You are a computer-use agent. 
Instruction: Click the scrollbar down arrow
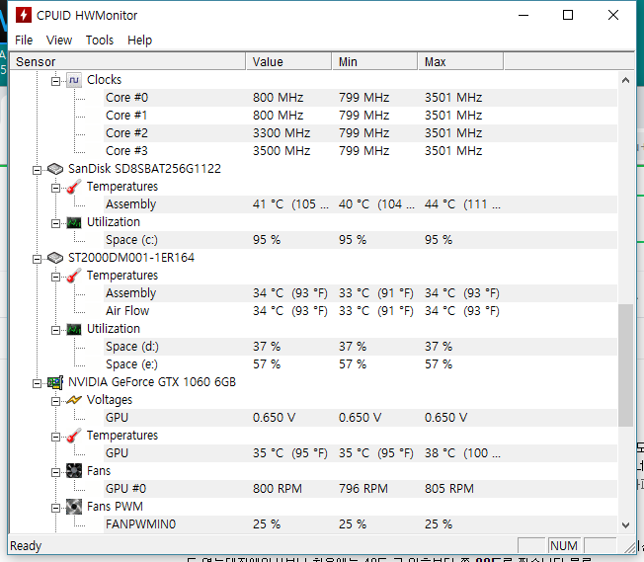point(625,525)
